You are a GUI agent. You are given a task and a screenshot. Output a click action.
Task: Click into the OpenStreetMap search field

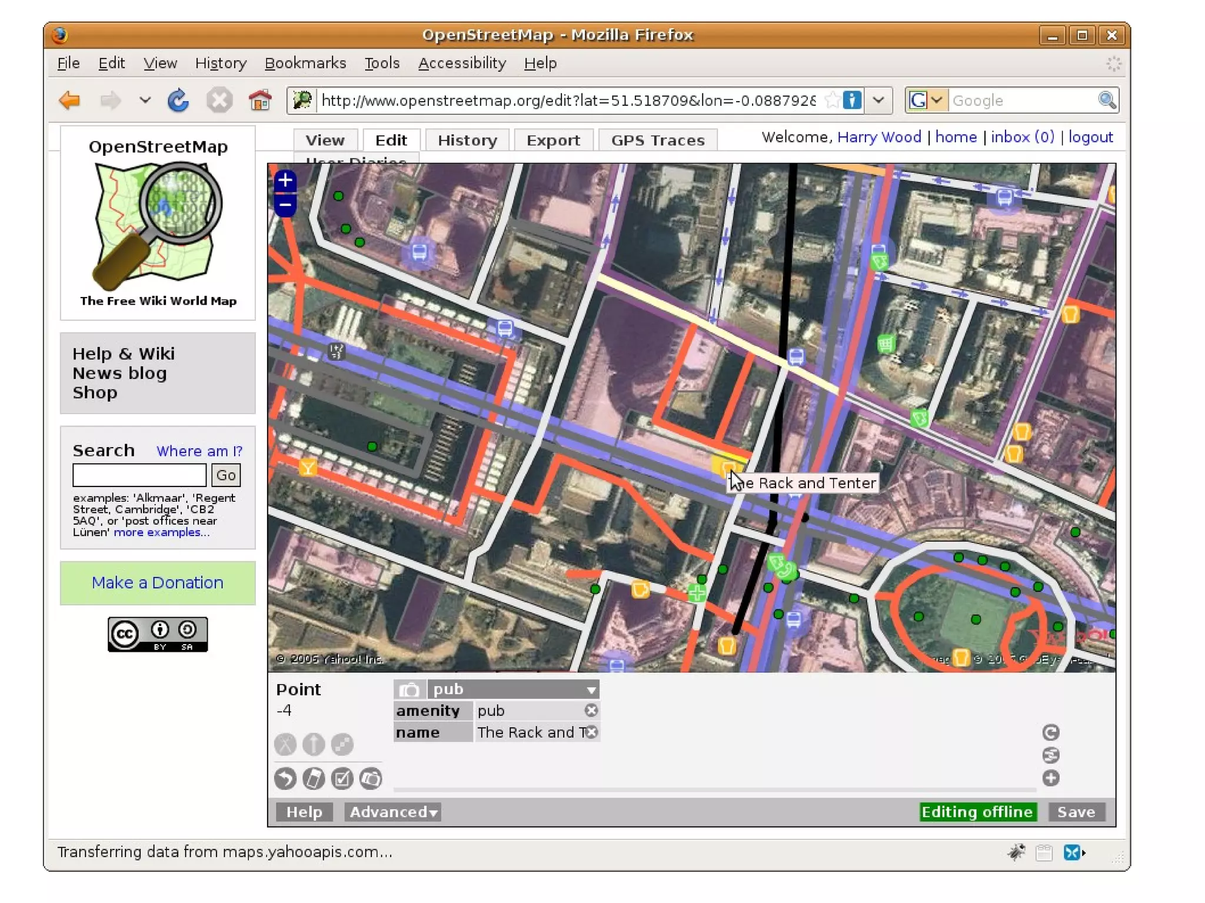[139, 475]
